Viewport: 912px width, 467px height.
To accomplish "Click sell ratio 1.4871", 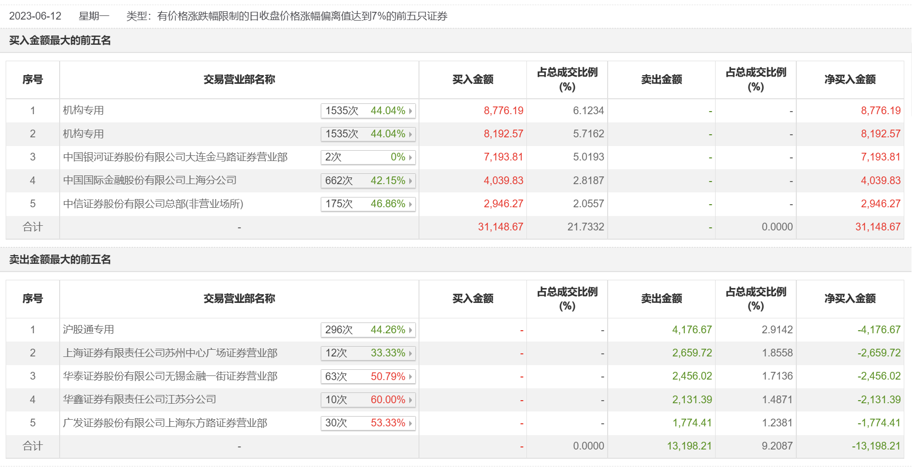I will click(x=777, y=400).
